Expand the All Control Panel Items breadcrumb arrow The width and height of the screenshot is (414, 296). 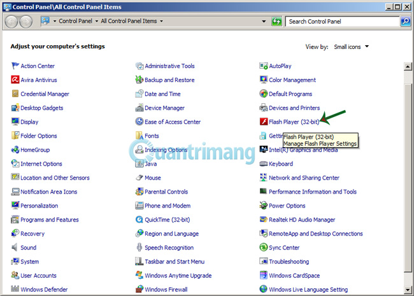tap(161, 21)
